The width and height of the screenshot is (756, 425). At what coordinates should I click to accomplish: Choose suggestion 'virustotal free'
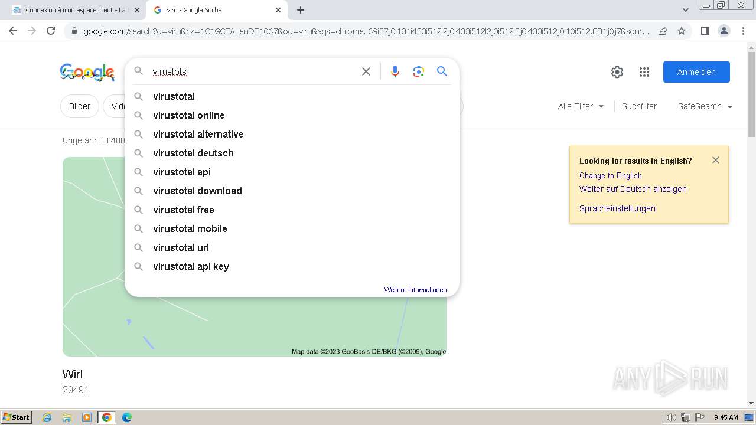(x=292, y=210)
